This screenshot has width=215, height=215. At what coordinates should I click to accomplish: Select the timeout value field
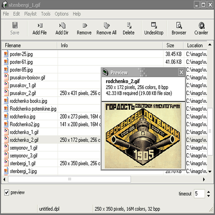click(199, 194)
